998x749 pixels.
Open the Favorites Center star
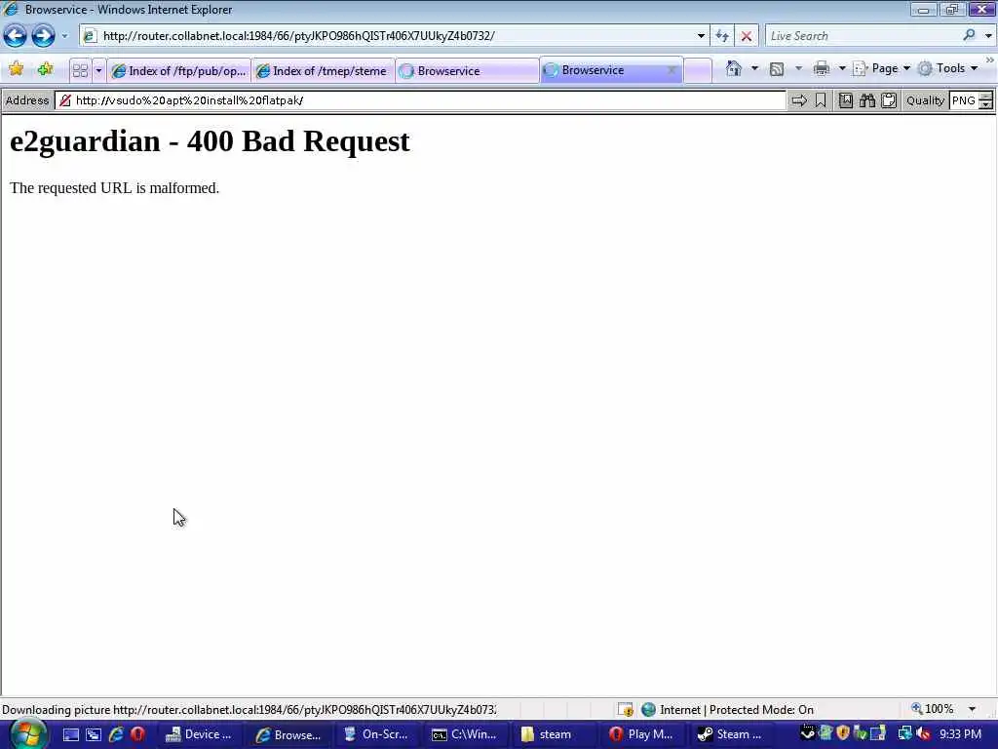16,69
